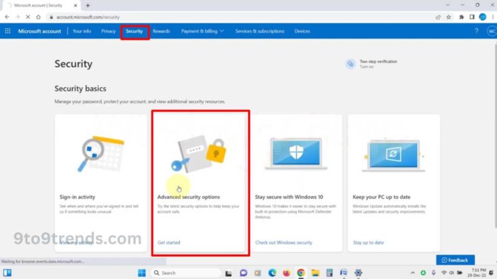
Task: Close the Microsoft account Security tab
Action: pos(75,5)
